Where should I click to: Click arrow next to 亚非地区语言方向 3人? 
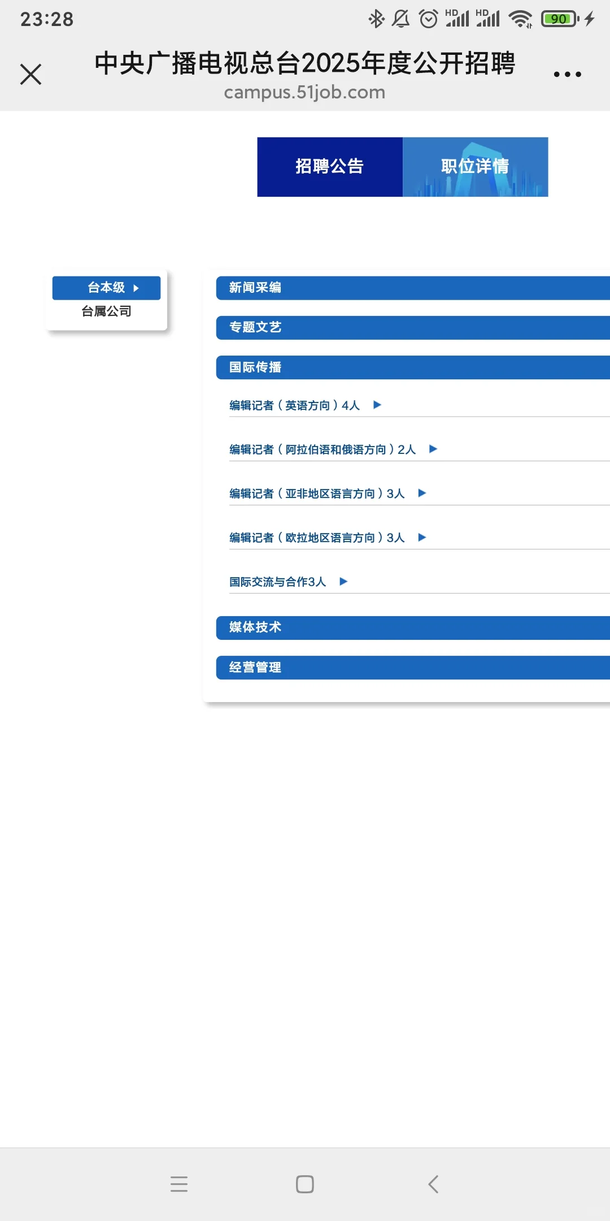click(x=422, y=493)
